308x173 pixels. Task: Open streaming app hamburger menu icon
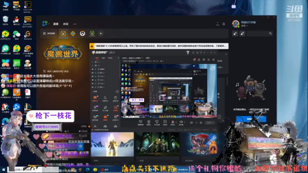point(204,53)
